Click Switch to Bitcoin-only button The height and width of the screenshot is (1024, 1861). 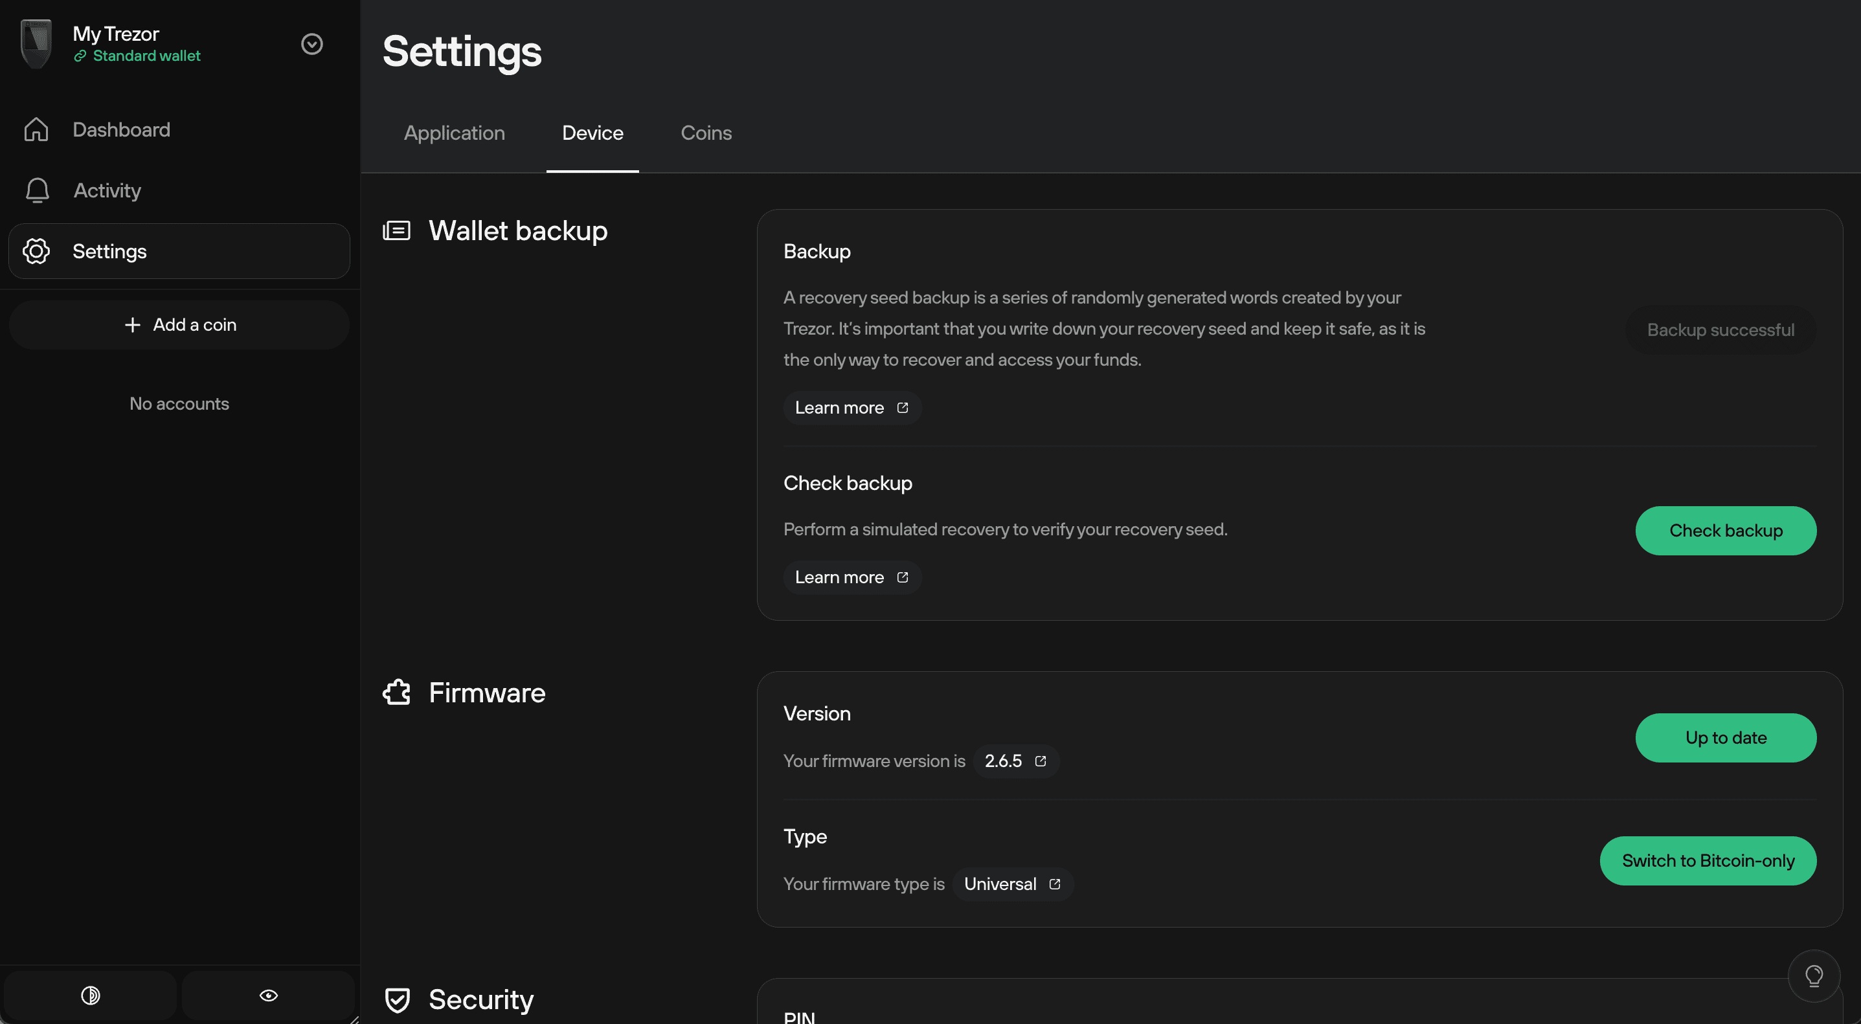(x=1708, y=861)
